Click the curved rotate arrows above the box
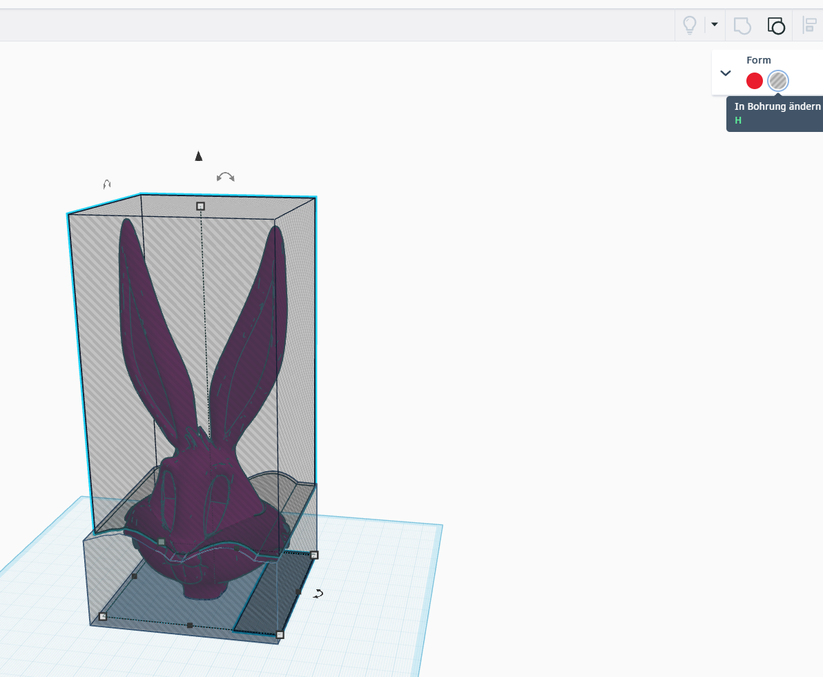This screenshot has height=677, width=823. [226, 177]
